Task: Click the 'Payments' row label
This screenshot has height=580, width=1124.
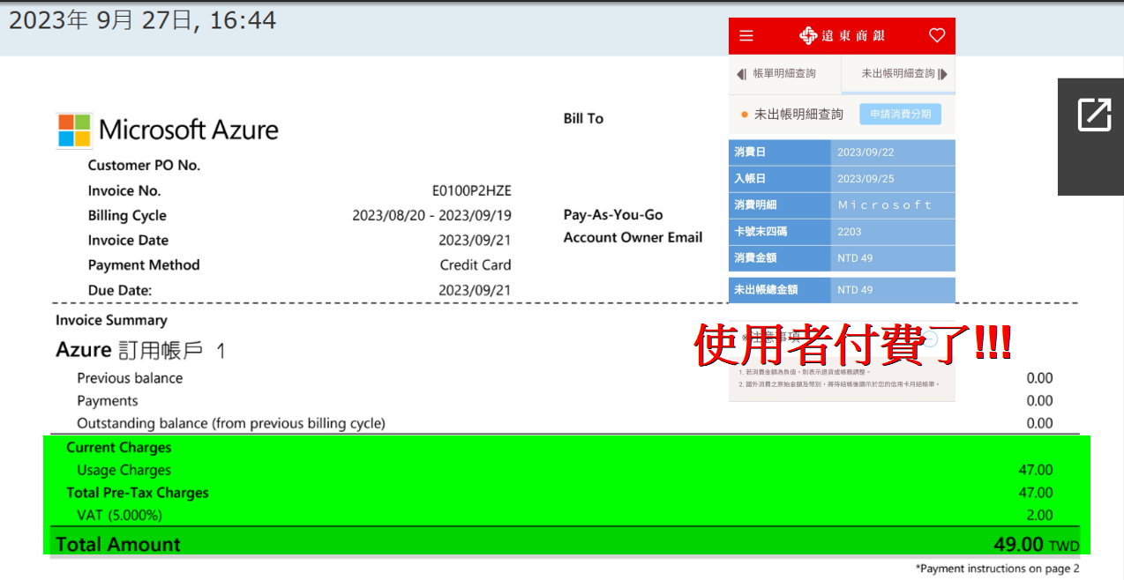Action: (x=108, y=401)
